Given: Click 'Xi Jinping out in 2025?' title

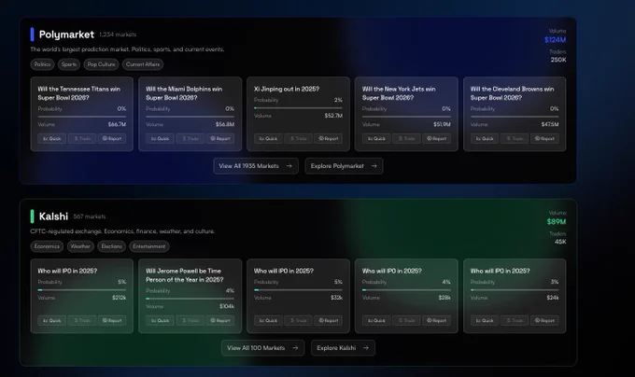Looking at the screenshot, I should (x=287, y=89).
